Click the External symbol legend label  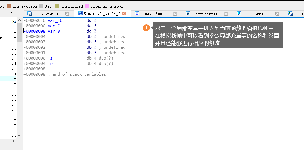point(106,6)
